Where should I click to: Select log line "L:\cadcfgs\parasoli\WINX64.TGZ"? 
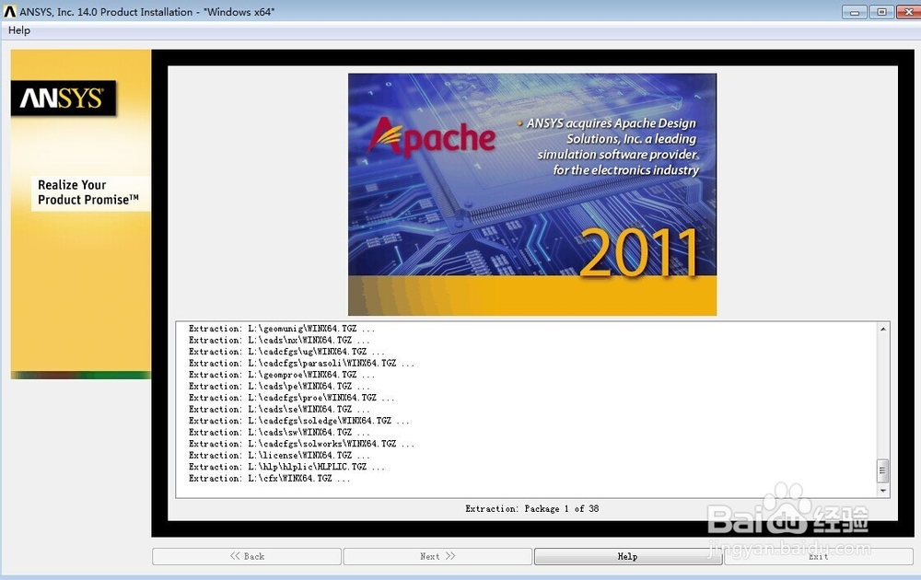pos(301,364)
